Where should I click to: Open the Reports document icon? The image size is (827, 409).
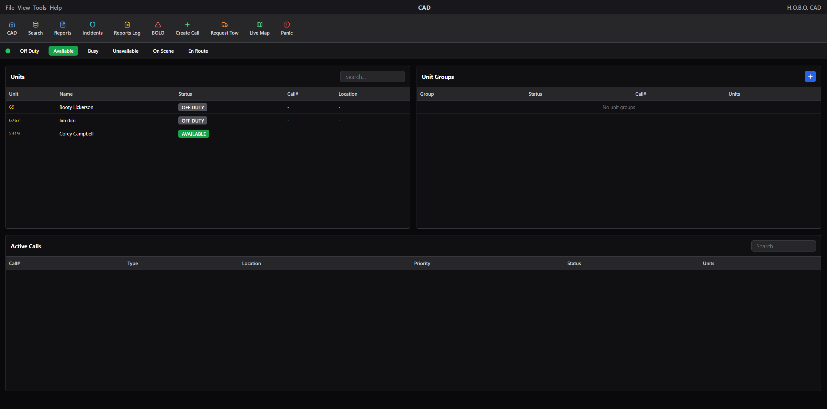click(63, 25)
